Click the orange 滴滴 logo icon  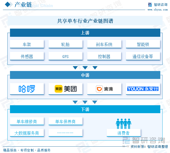(x=99, y=89)
